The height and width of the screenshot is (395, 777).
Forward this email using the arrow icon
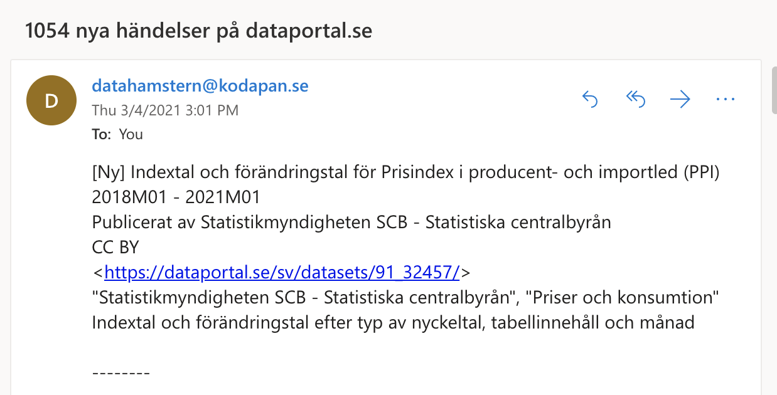tap(680, 99)
